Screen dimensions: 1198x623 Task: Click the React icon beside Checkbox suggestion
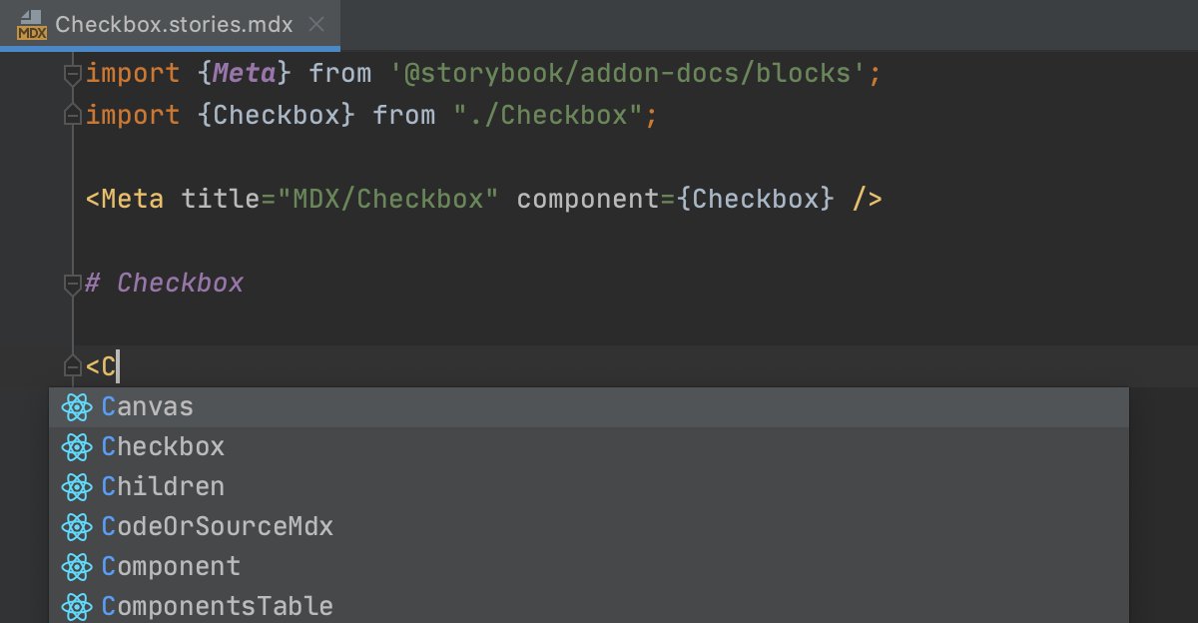click(x=77, y=446)
